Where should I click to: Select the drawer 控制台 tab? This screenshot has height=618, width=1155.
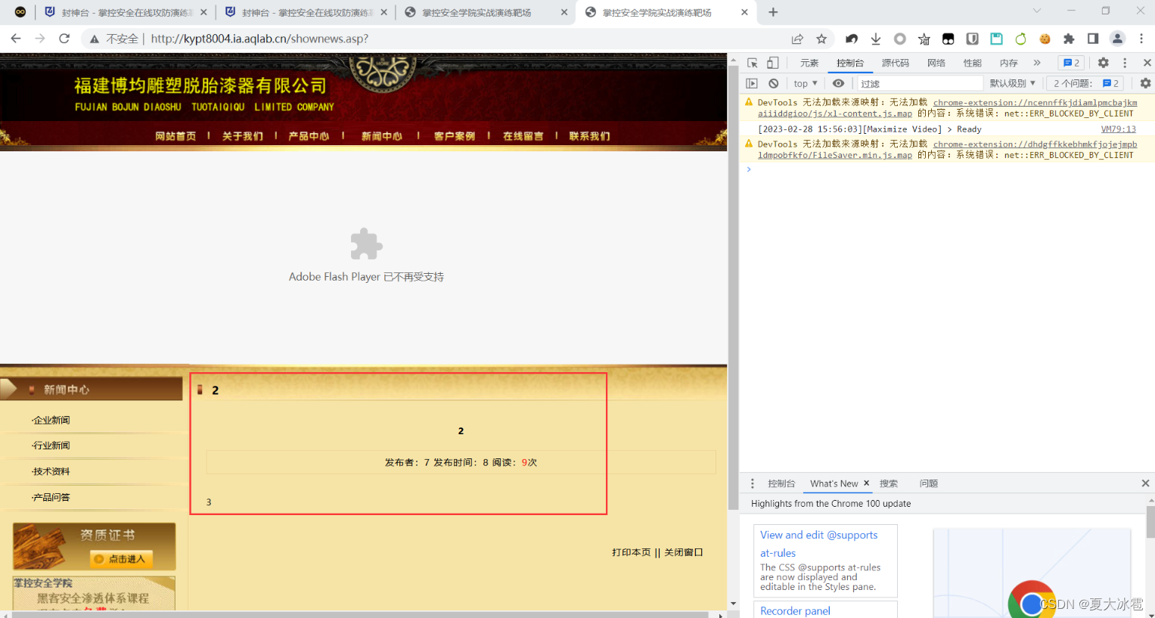[x=781, y=483]
